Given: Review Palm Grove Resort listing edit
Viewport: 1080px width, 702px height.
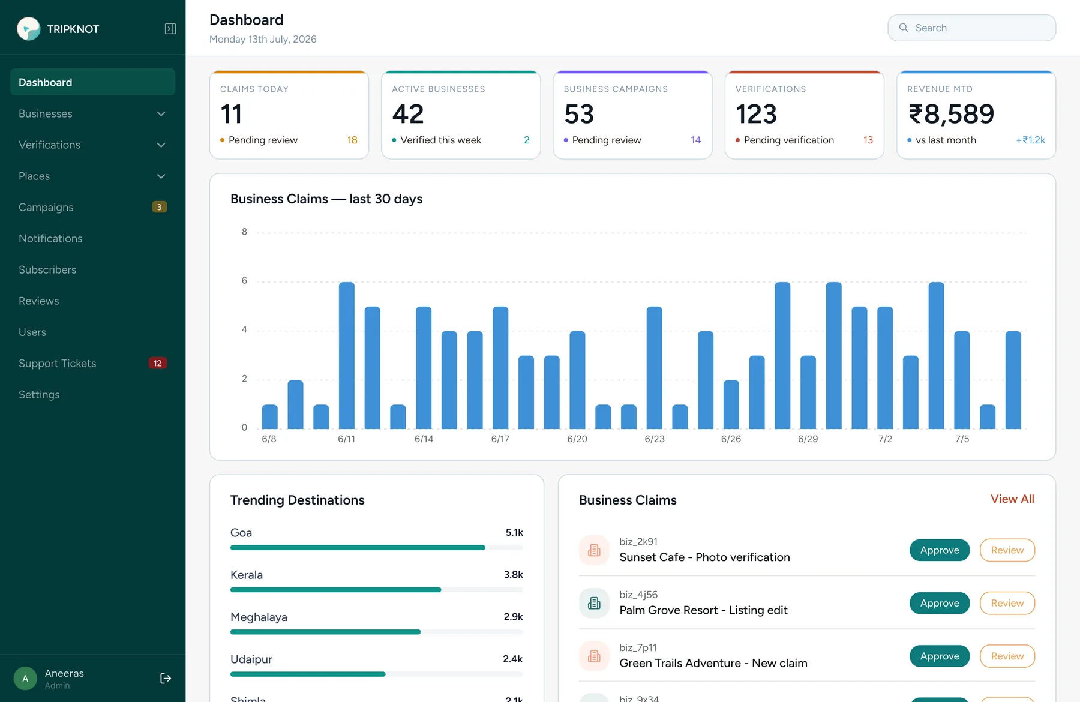Looking at the screenshot, I should click(x=1007, y=603).
